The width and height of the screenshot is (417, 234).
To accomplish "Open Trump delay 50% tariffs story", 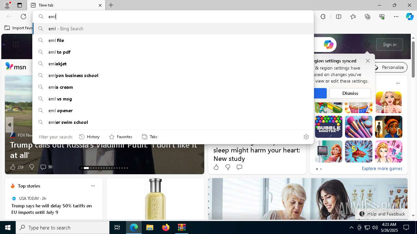I will tap(51, 209).
